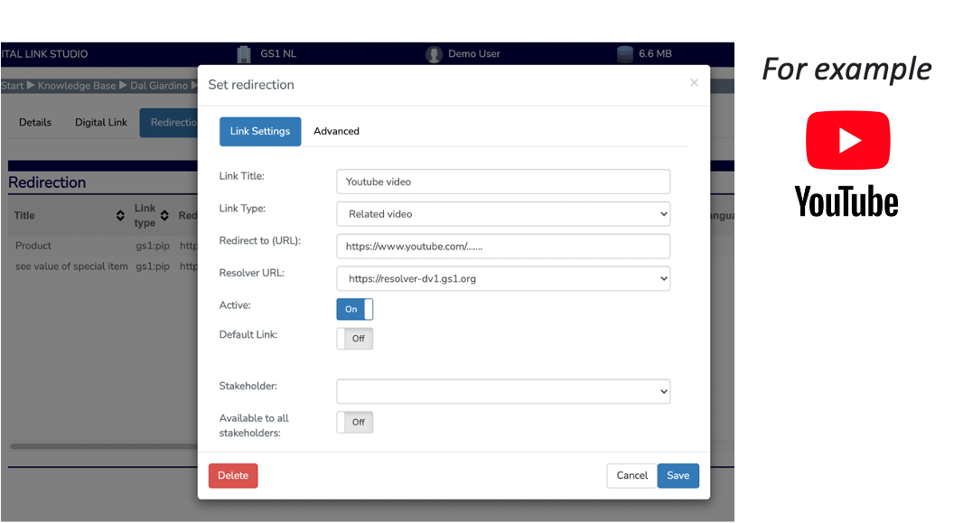Open the Link Type dropdown
This screenshot has width=963, height=523.
pos(503,214)
